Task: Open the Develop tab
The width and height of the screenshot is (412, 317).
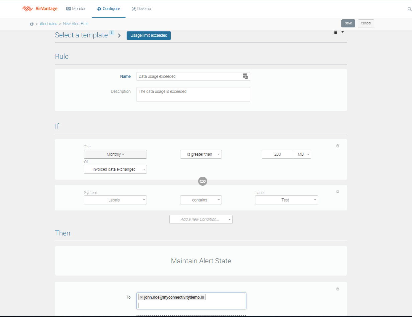Action: pos(141,9)
